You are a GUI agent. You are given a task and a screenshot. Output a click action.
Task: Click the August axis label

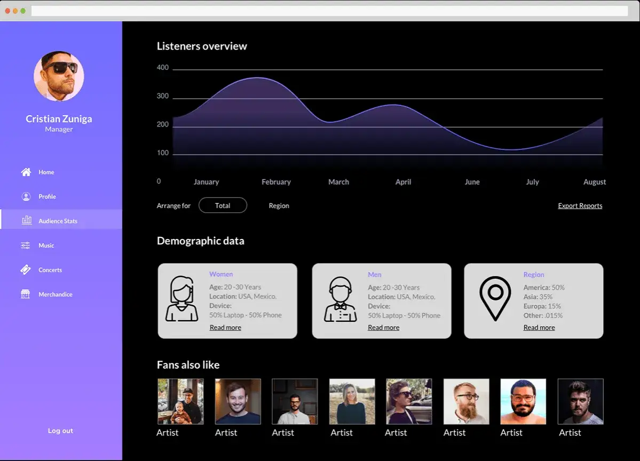[595, 182]
